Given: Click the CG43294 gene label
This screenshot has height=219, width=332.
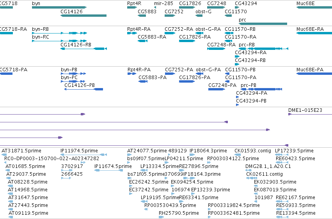Looking at the screenshot, I should tap(246, 4).
